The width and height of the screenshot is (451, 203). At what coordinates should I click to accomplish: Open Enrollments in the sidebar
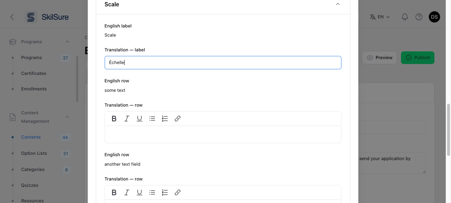tap(34, 89)
